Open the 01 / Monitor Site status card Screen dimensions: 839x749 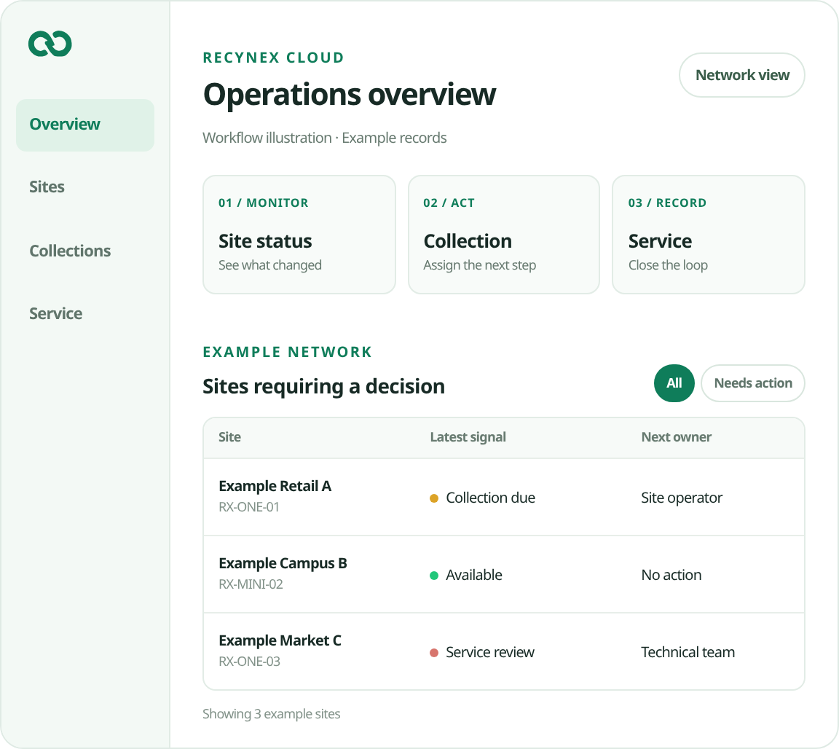(299, 235)
